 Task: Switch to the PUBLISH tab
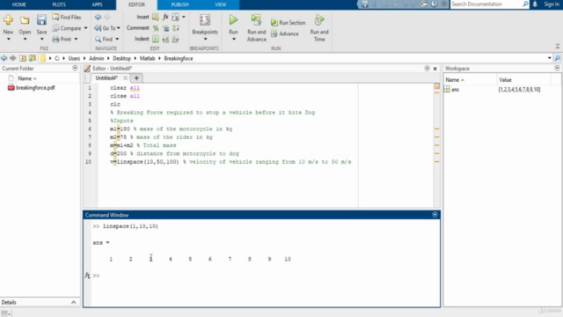[x=179, y=4]
